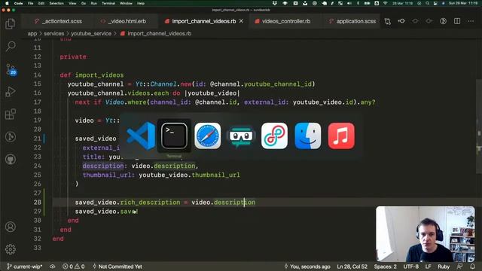The height and width of the screenshot is (271, 482).
Task: Click the toggle file blame toolbar icon
Action: click(x=443, y=21)
